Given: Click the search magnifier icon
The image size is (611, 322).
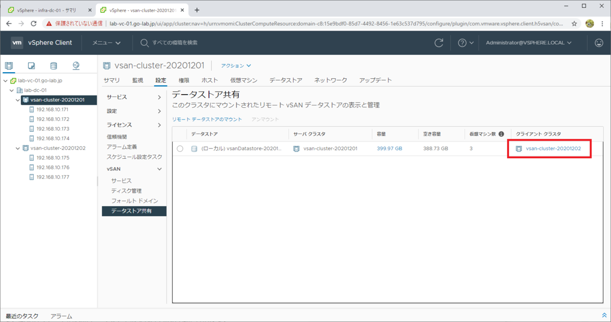Looking at the screenshot, I should 145,43.
